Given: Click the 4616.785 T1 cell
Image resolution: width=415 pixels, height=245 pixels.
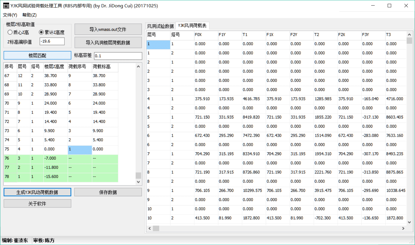Looking at the screenshot, I should [254, 99].
